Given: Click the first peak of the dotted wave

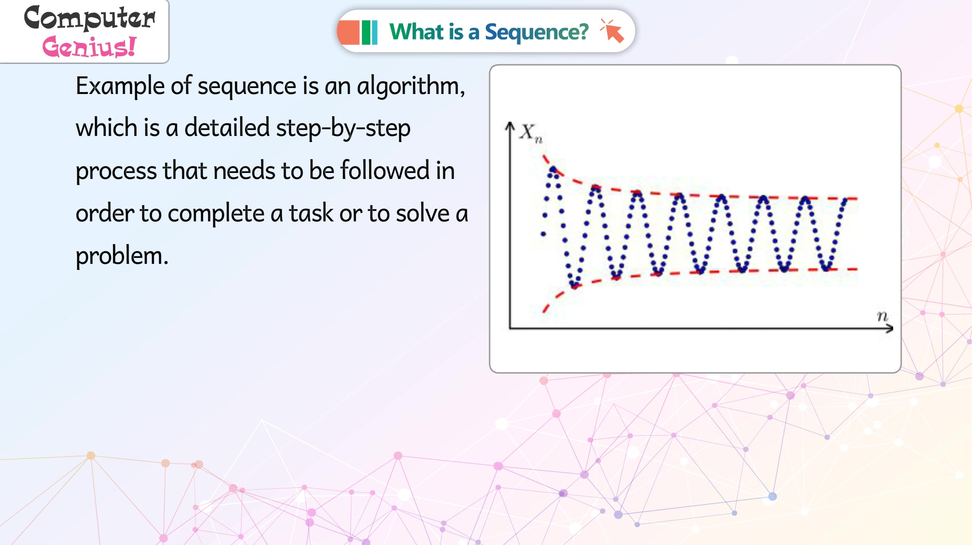Looking at the screenshot, I should (553, 169).
